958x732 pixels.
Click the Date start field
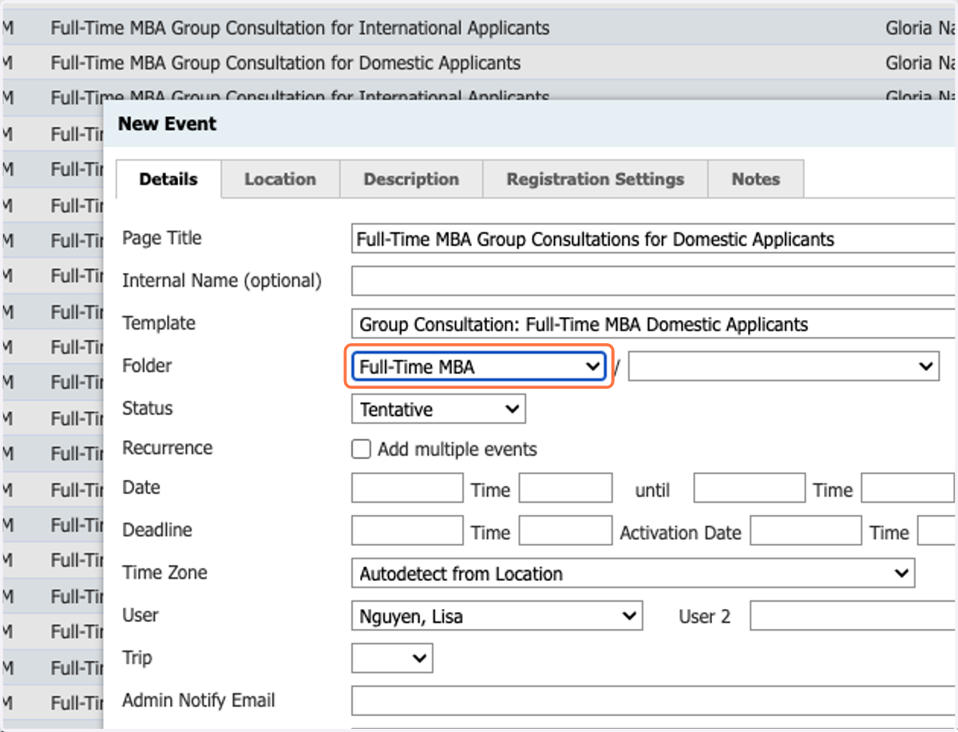coord(407,488)
